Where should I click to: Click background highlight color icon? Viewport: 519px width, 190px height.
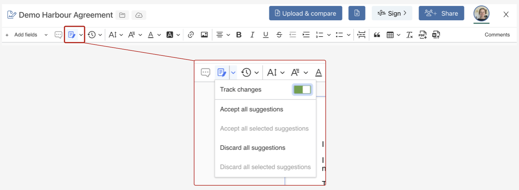click(x=170, y=35)
